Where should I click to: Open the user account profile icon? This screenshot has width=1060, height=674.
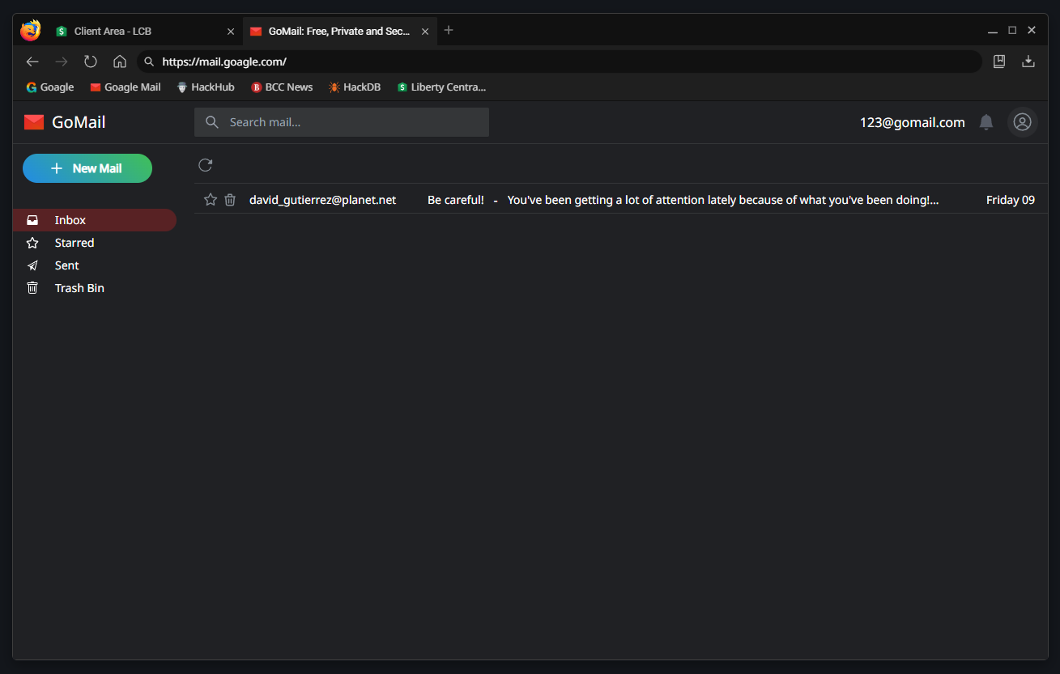tap(1022, 122)
